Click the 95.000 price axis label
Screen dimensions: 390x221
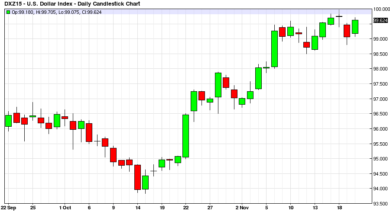(380, 159)
